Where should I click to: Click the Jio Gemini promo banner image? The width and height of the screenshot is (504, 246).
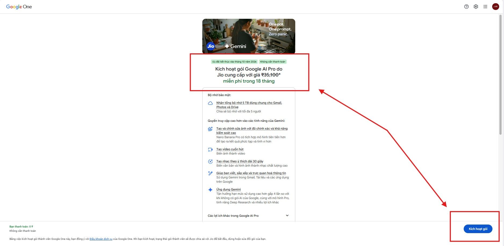click(249, 36)
